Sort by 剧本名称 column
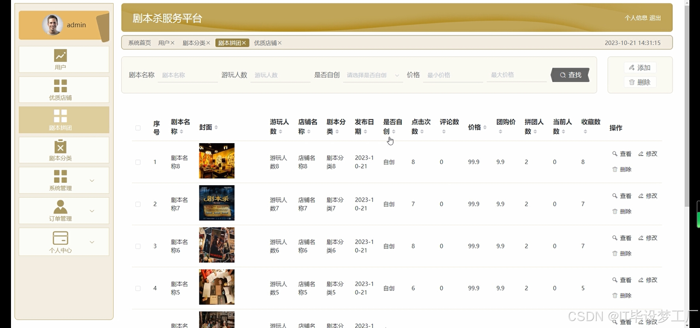 click(x=182, y=131)
